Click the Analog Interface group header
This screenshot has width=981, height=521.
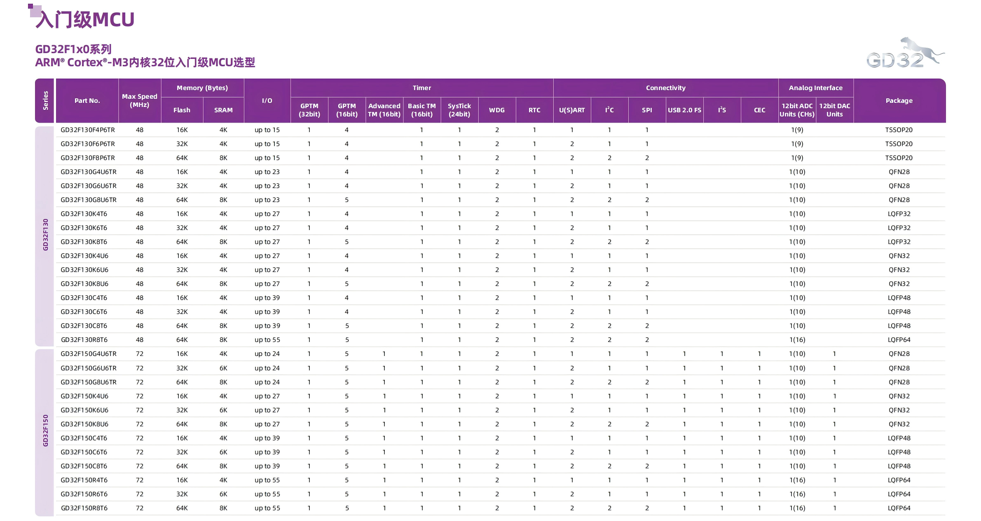(815, 88)
